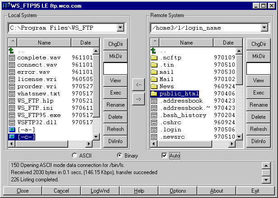
Task: Click the file icon next to license.wri
Action: (x=12, y=79)
